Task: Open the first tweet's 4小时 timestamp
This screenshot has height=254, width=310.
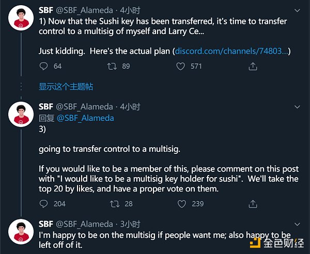Action: click(x=130, y=10)
